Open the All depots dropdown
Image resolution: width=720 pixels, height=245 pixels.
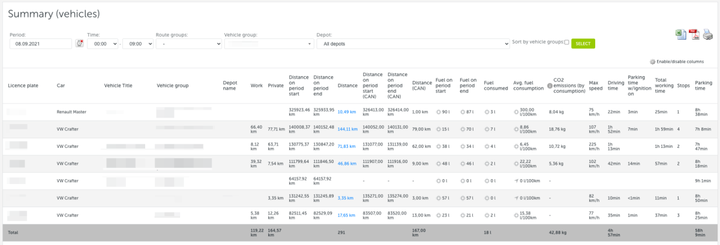click(413, 44)
